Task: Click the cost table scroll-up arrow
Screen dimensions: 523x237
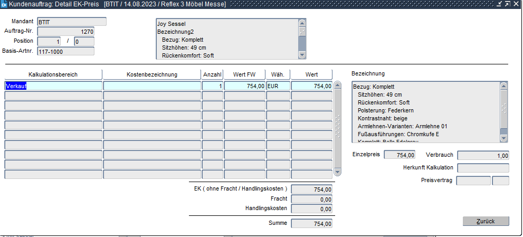Action: click(338, 85)
